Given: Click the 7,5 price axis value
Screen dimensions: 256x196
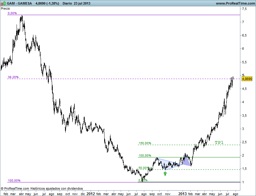Looking at the screenshot, I should pos(245,9).
